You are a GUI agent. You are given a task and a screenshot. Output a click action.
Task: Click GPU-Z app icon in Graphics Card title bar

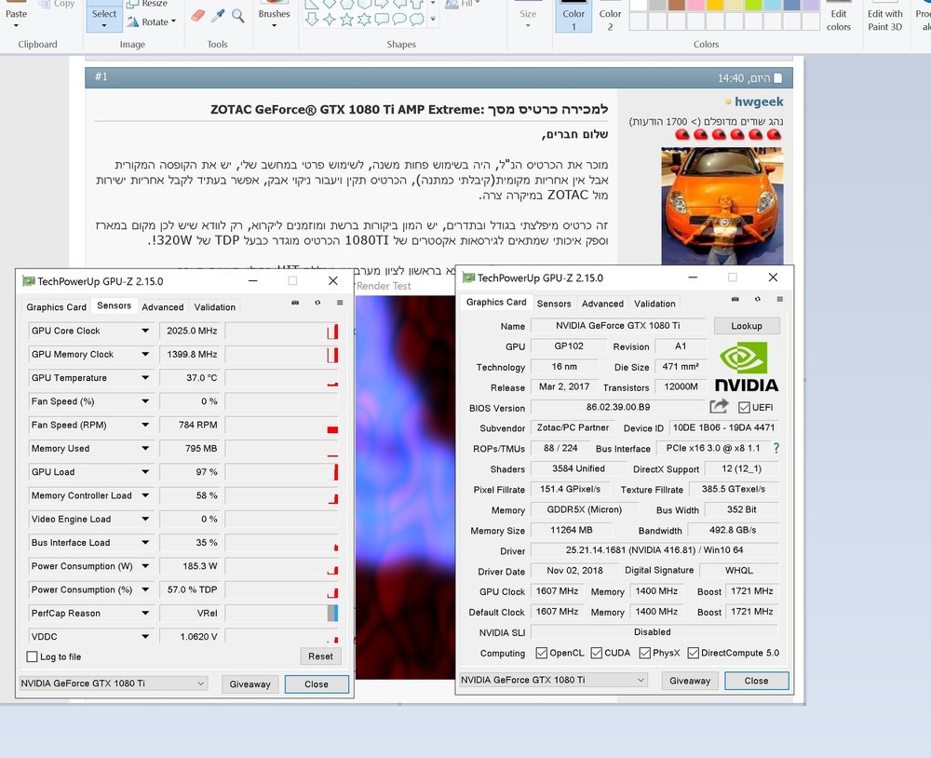468,277
